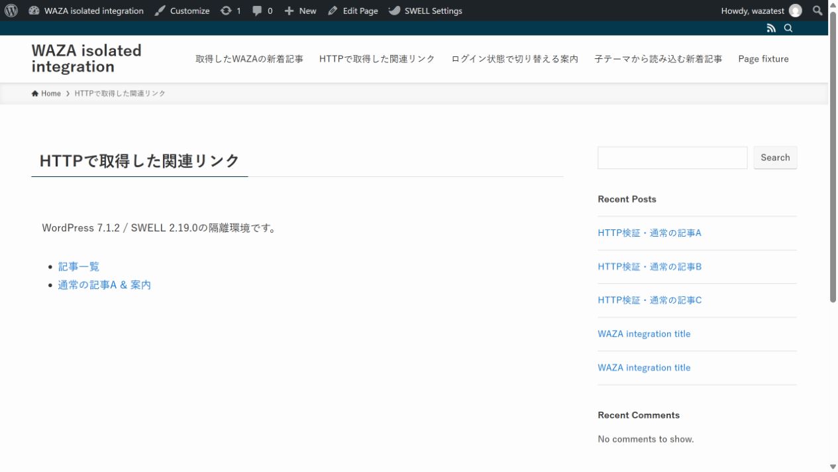
Task: Click the RSS feed icon
Action: [x=771, y=28]
